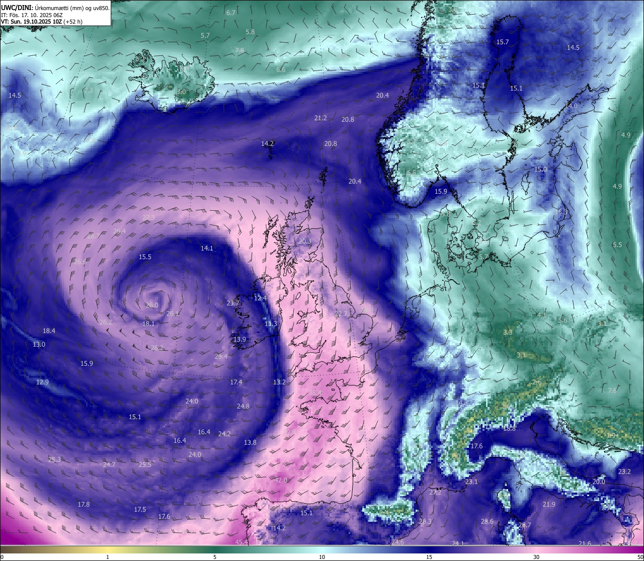This screenshot has height=561, width=644.
Task: Click the 23.2 value at the right edge
Action: pyautogui.click(x=624, y=472)
